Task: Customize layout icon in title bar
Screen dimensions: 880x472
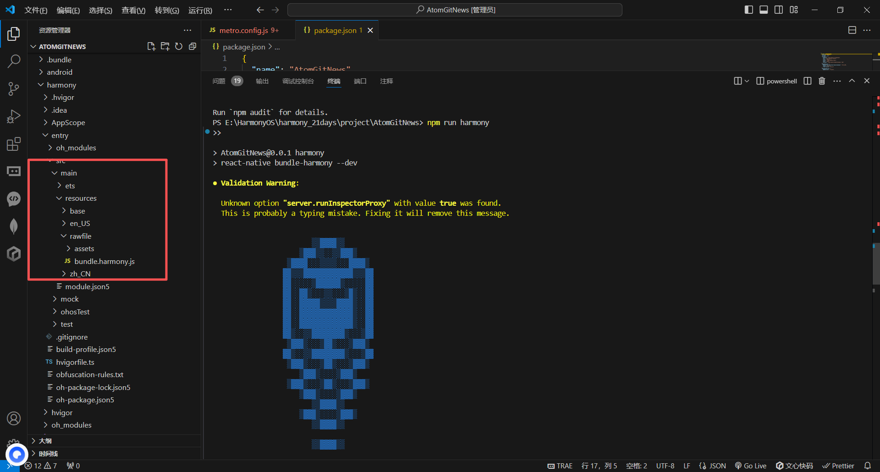Action: coord(794,10)
